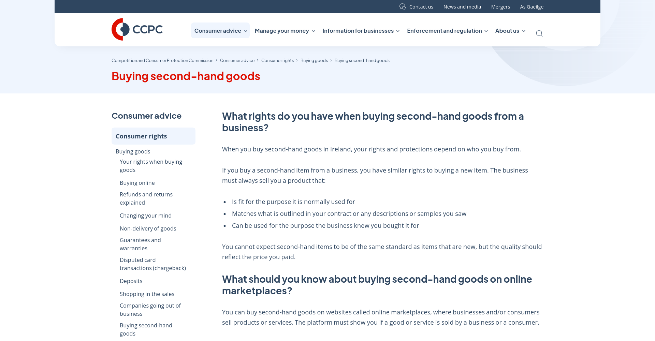
Task: Open Guarantees and warranties link
Action: pos(140,244)
